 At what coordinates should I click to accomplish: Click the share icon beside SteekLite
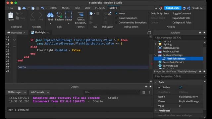point(188,8)
